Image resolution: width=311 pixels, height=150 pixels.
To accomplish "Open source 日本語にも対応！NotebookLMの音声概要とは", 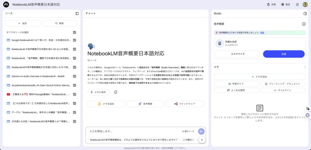I will 41,121.
